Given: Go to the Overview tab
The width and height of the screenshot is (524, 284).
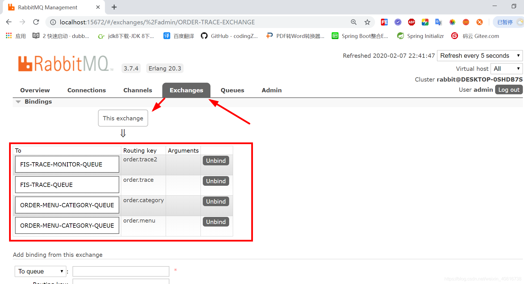Looking at the screenshot, I should tap(35, 90).
